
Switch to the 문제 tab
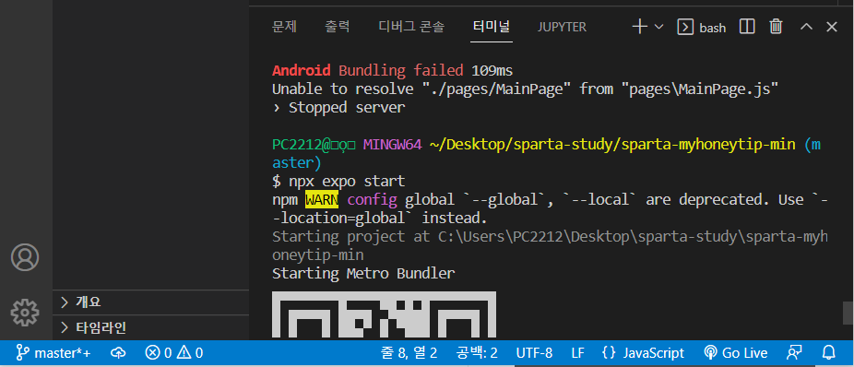click(x=284, y=27)
